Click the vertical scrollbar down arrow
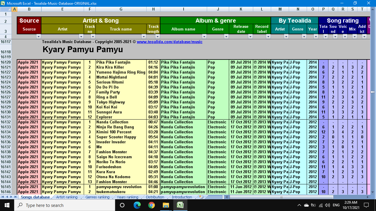Viewport: 376px width, 211px height. click(372, 192)
